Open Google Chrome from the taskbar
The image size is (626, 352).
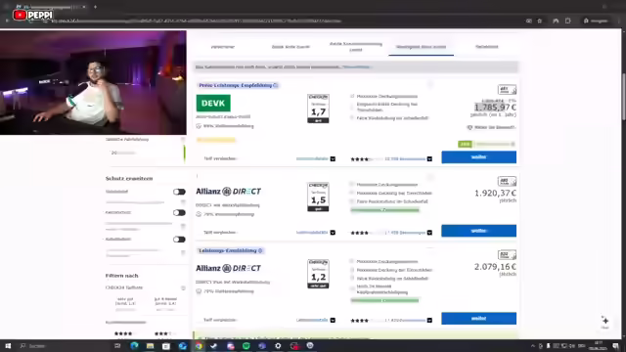pyautogui.click(x=199, y=346)
